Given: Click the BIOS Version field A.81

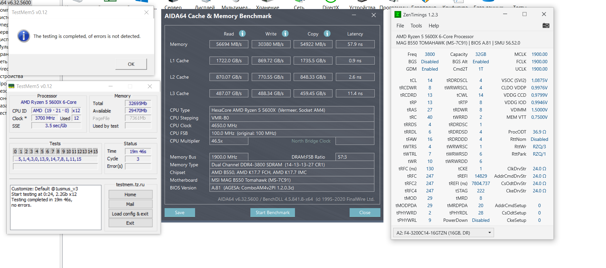Looking at the screenshot, I should click(292, 188).
